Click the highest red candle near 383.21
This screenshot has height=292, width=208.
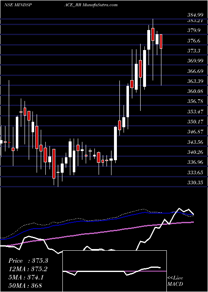click(153, 34)
